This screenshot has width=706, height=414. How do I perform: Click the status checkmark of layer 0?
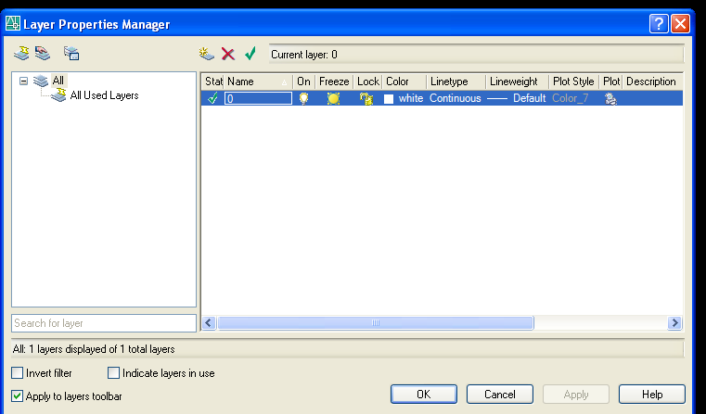pyautogui.click(x=212, y=98)
